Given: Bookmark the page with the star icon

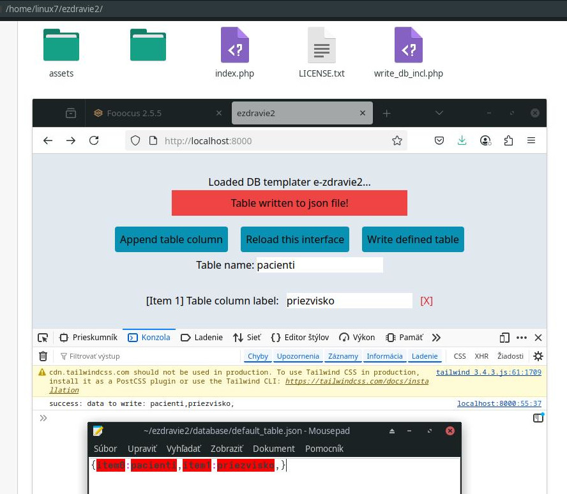Looking at the screenshot, I should click(x=397, y=140).
